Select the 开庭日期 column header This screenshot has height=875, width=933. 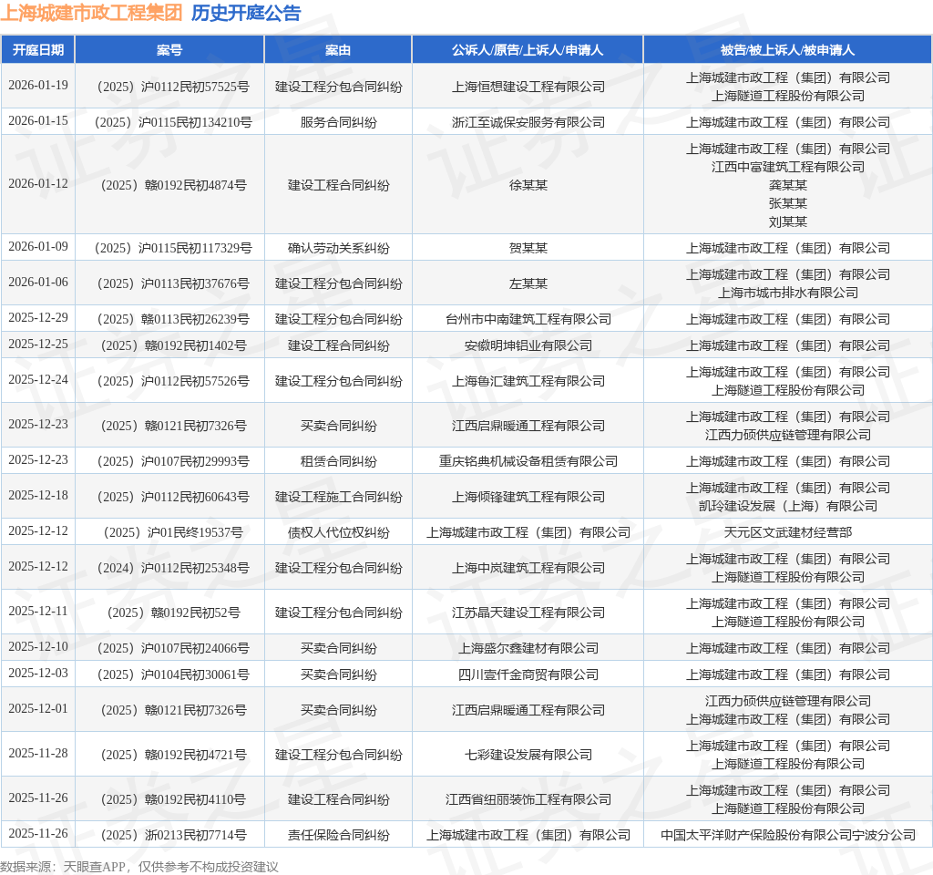(38, 50)
